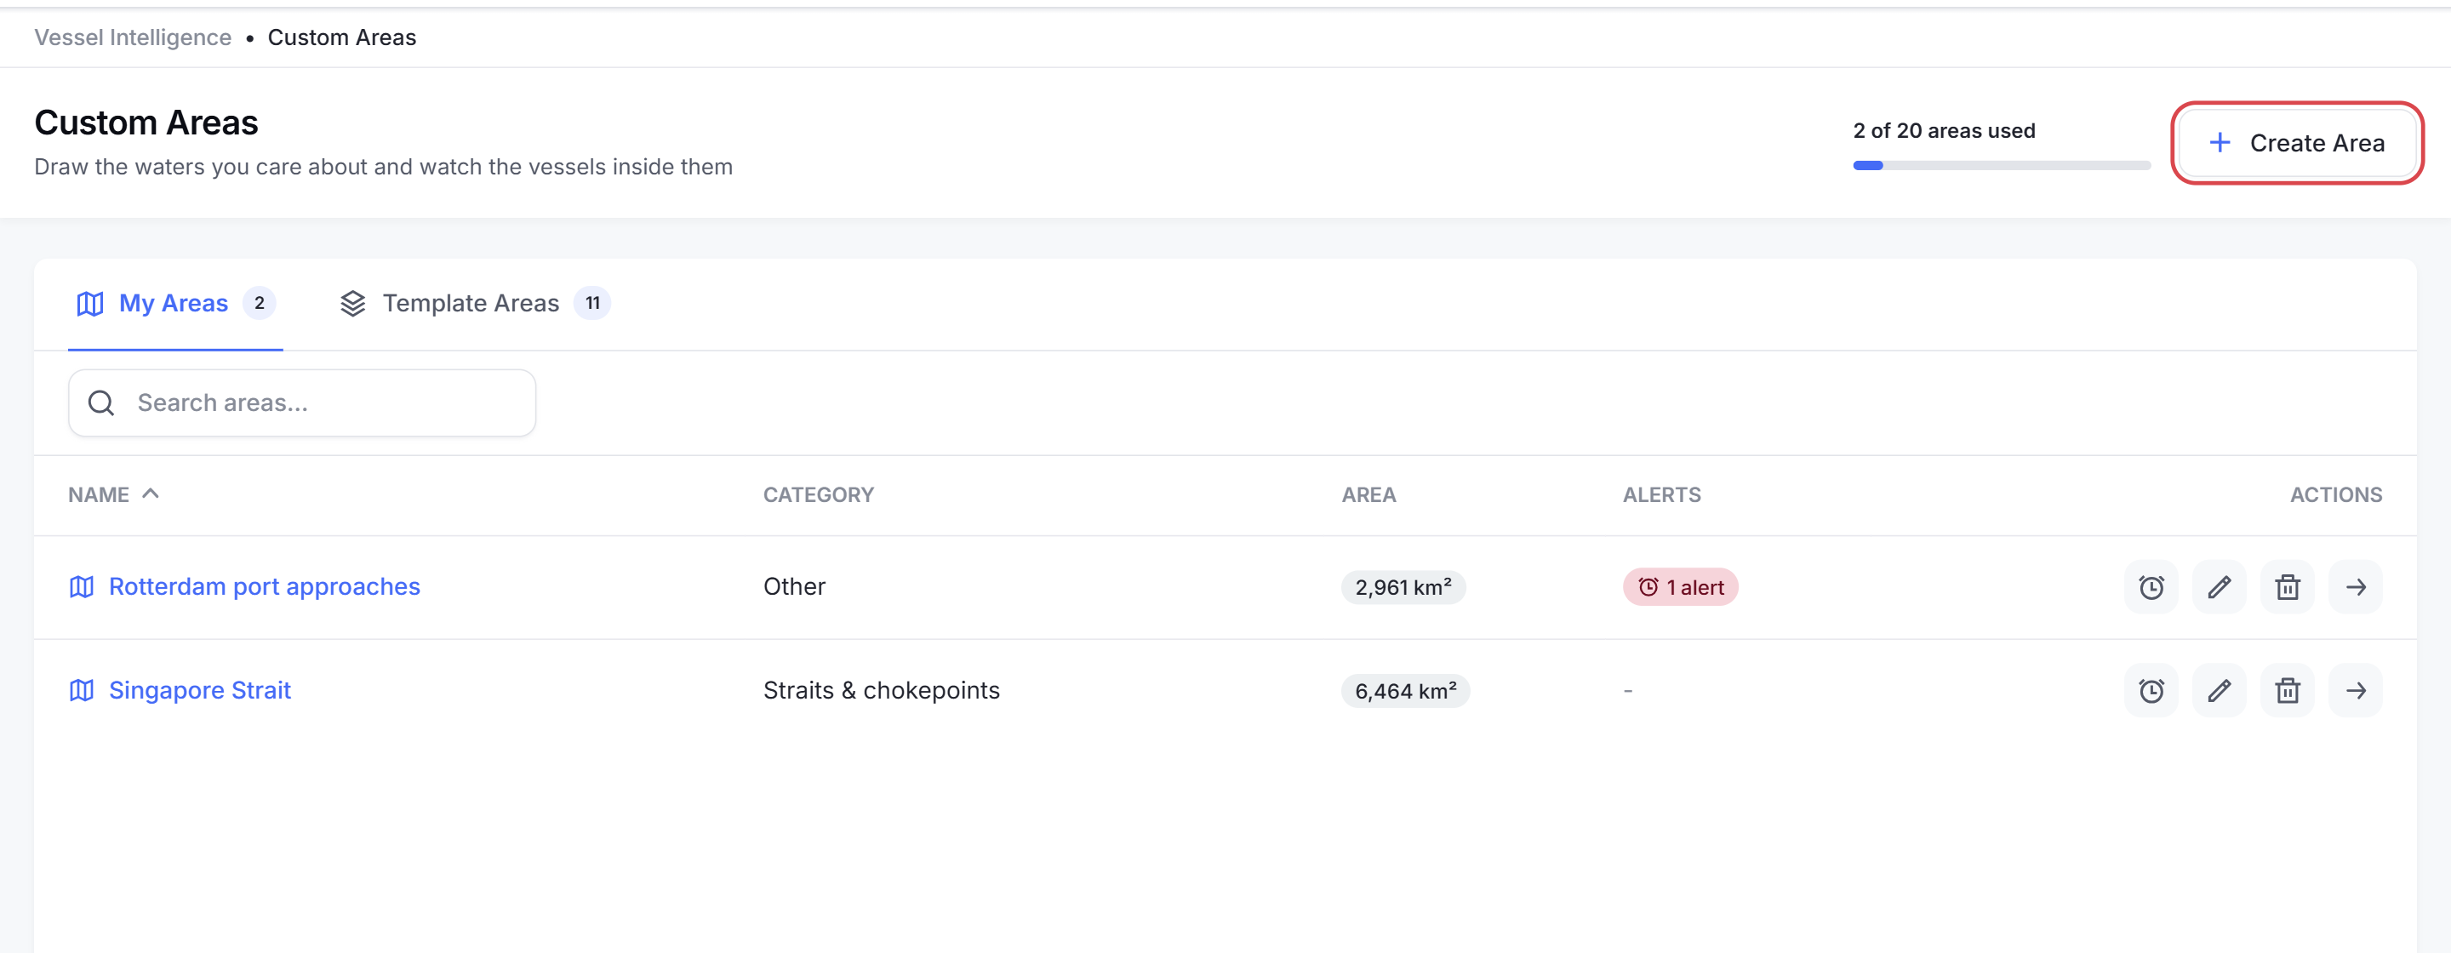Click the Custom Areas breadcrumb text
The height and width of the screenshot is (953, 2451).
[x=341, y=37]
